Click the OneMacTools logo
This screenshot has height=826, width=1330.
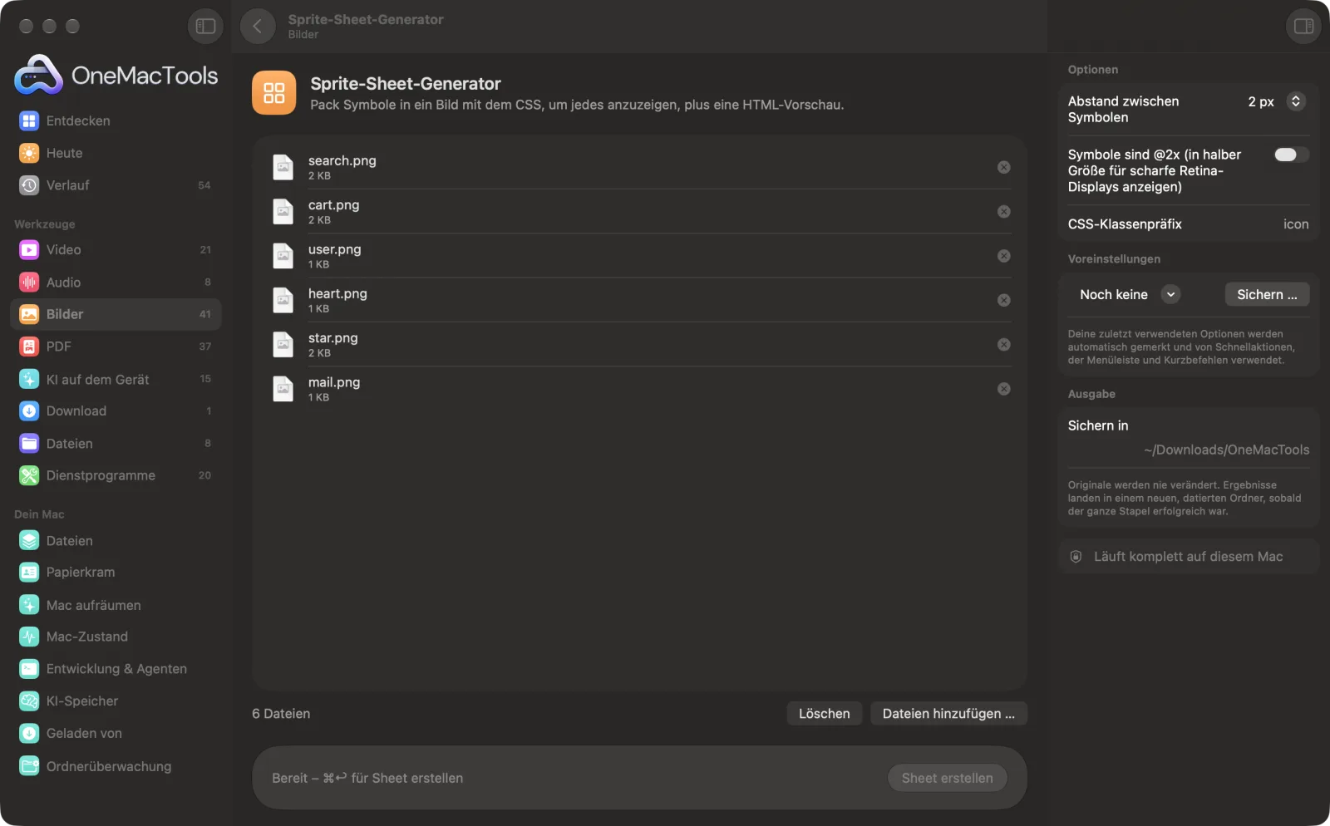[x=116, y=75]
